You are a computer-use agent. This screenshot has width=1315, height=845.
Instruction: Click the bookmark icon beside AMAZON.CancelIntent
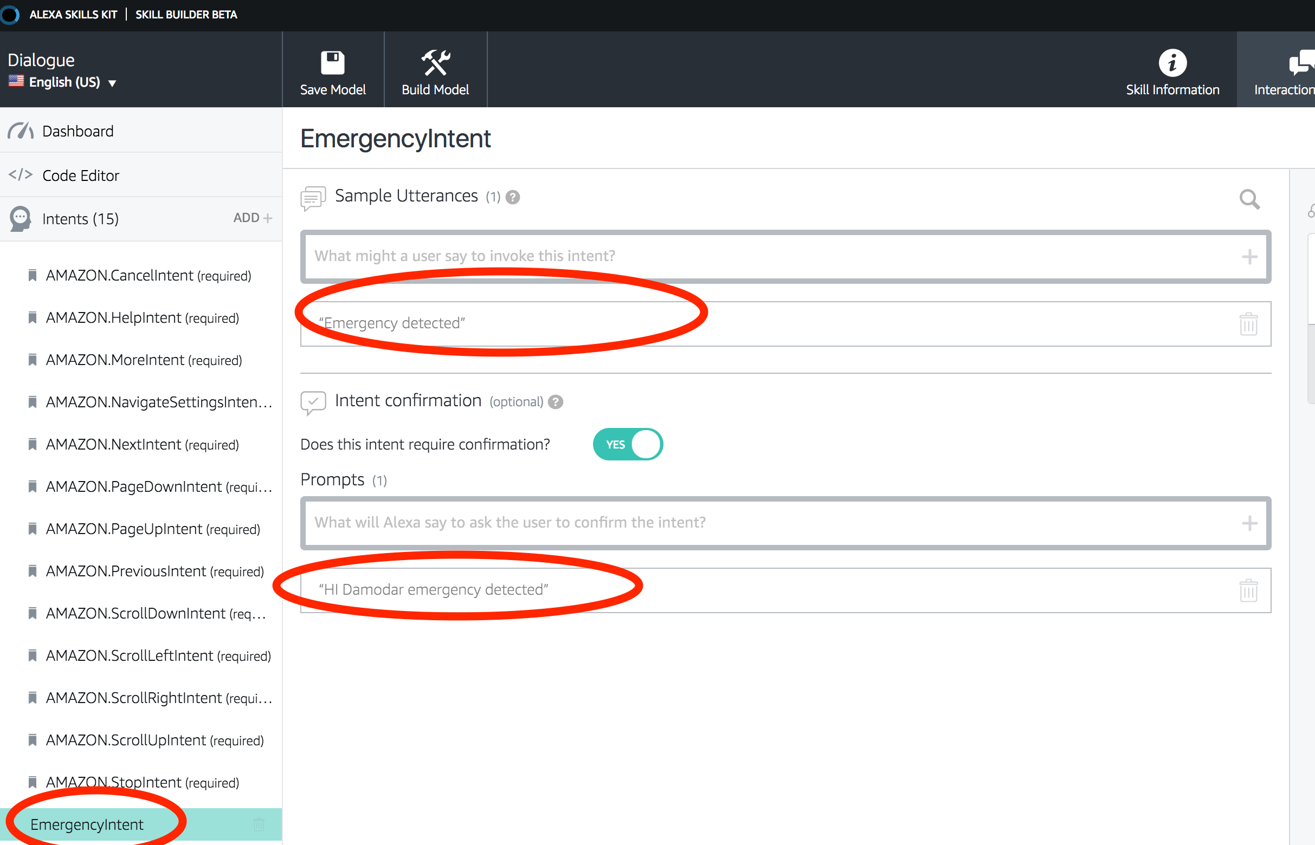tap(33, 275)
